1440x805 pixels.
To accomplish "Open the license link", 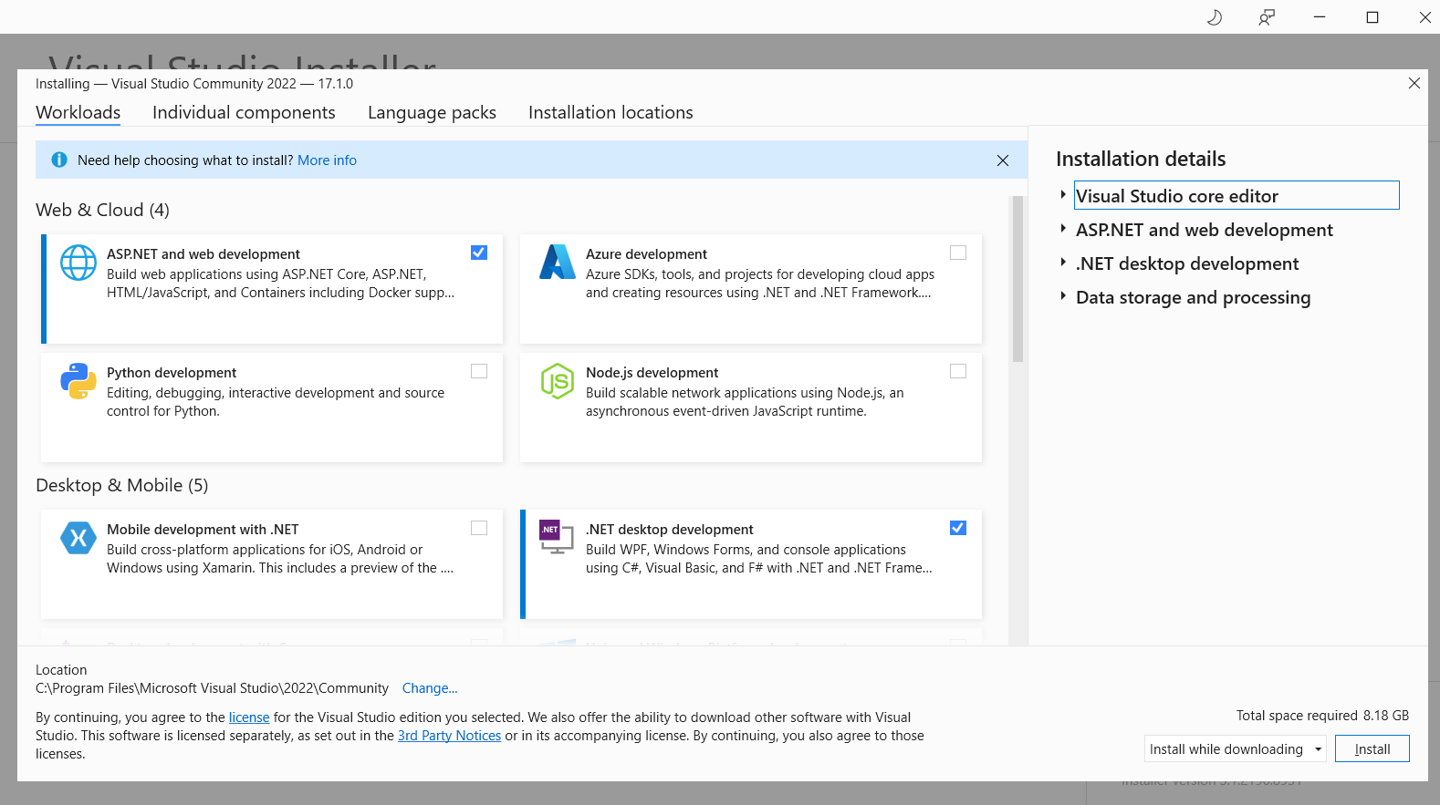I will (x=249, y=717).
